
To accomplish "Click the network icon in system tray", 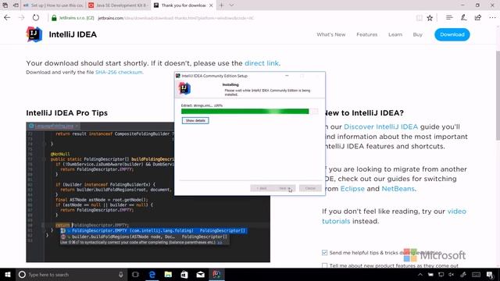I will pos(441,274).
